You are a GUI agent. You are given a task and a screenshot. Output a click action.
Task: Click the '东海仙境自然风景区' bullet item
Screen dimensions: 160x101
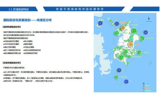tap(11, 41)
